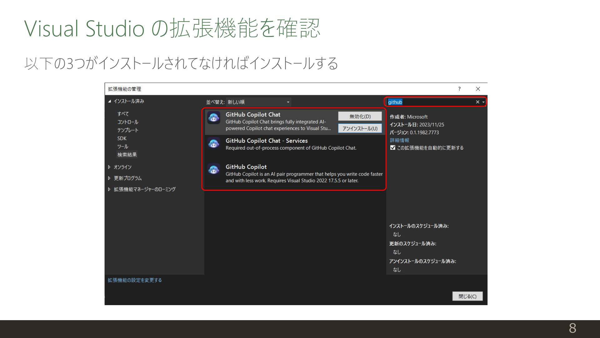Click the 閉じる(C) button
The image size is (600, 338).
(x=467, y=296)
